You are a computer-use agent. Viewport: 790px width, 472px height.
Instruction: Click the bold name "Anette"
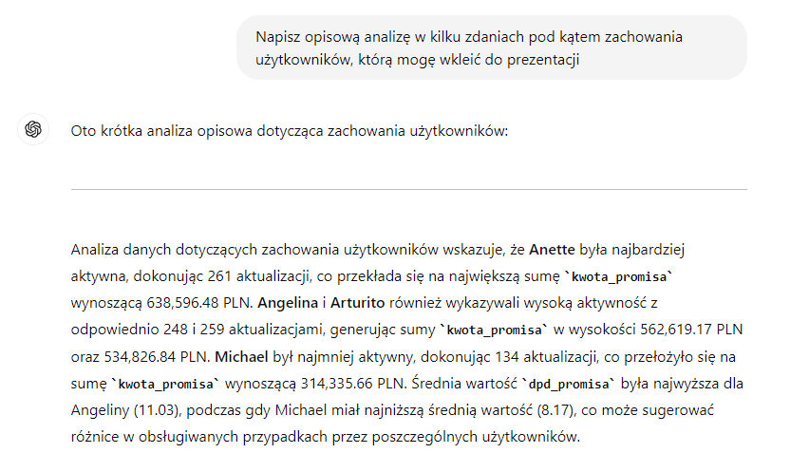coord(552,250)
